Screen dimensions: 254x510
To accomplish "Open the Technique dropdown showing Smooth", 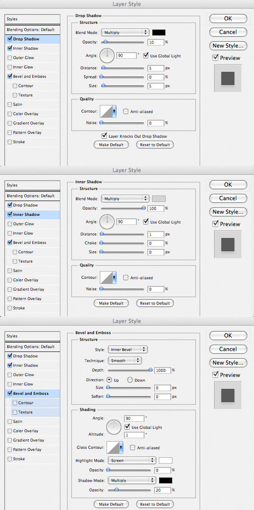I will [124, 360].
